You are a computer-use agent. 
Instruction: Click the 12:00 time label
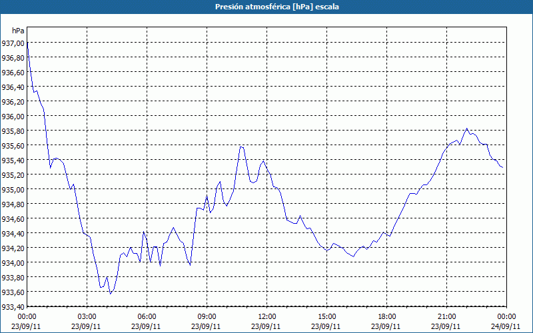coord(267,317)
